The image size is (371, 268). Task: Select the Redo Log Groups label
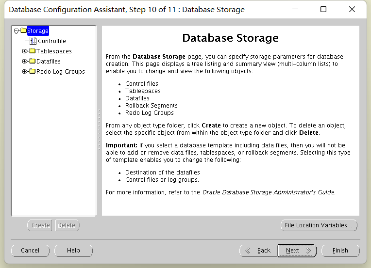tap(61, 72)
